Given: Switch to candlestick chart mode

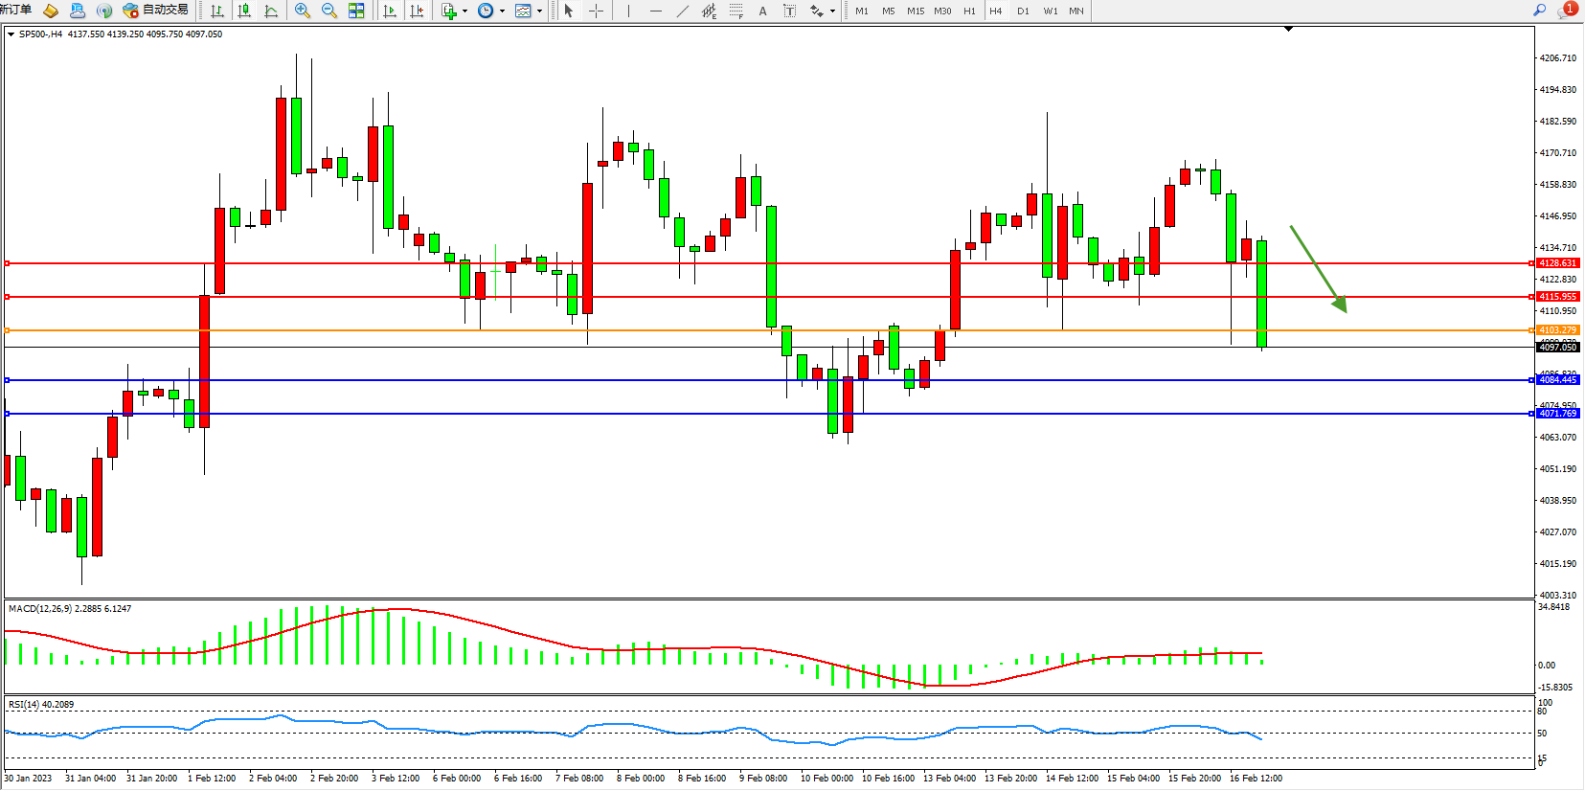Looking at the screenshot, I should (244, 11).
